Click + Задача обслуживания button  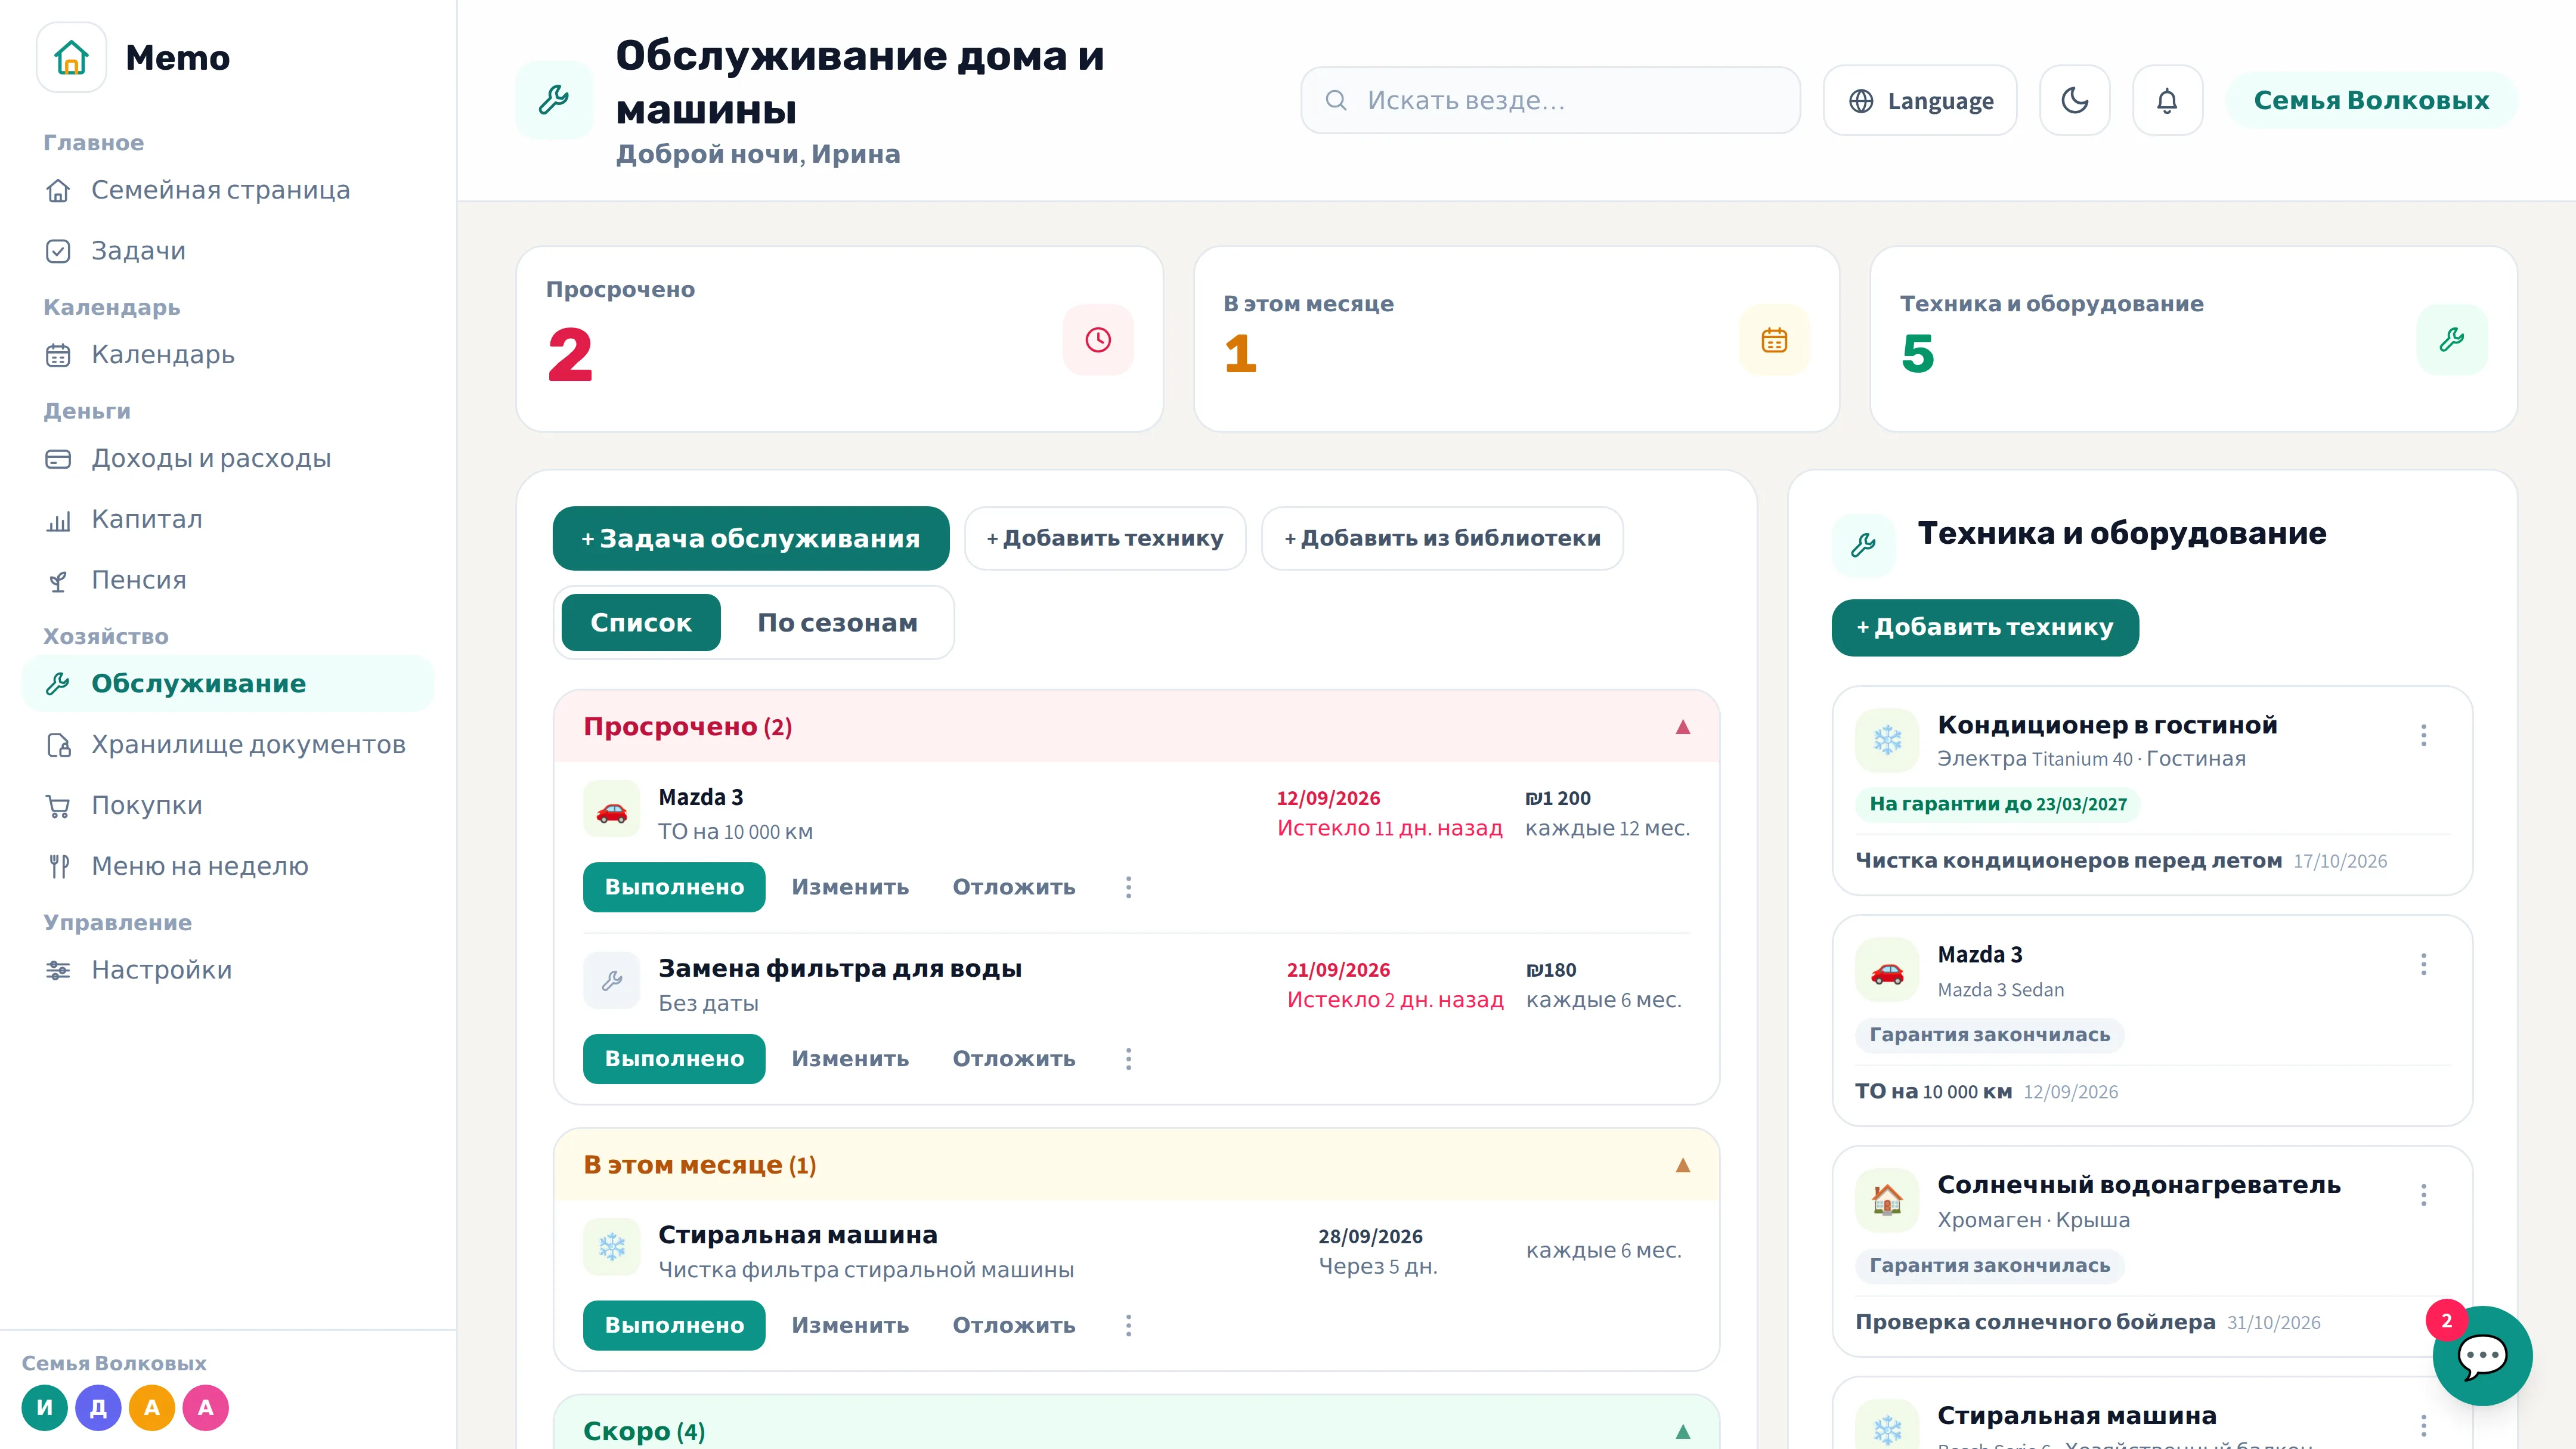pyautogui.click(x=751, y=539)
